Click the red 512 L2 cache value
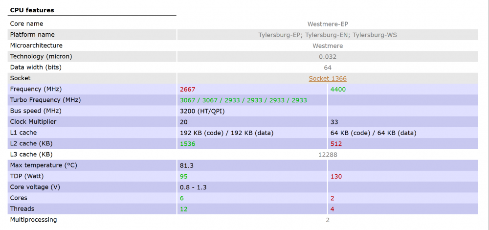Viewport: 489px width, 230px height. [336, 144]
